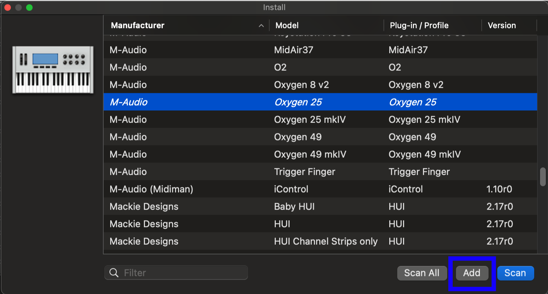The image size is (548, 294).
Task: Click the Version column header
Action: click(x=502, y=25)
